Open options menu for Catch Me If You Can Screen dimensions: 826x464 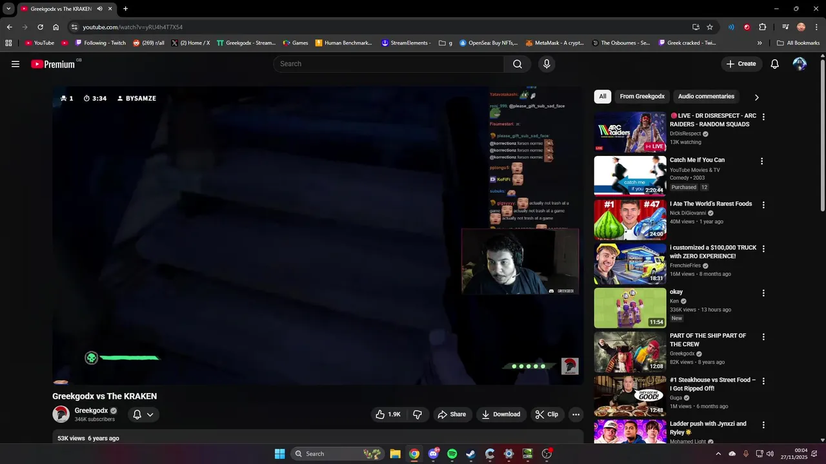tap(761, 161)
